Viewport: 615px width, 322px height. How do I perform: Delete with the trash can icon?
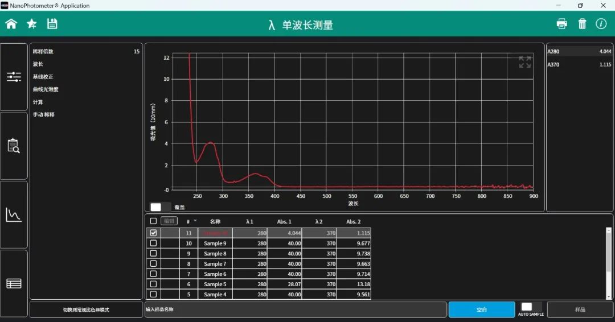582,24
